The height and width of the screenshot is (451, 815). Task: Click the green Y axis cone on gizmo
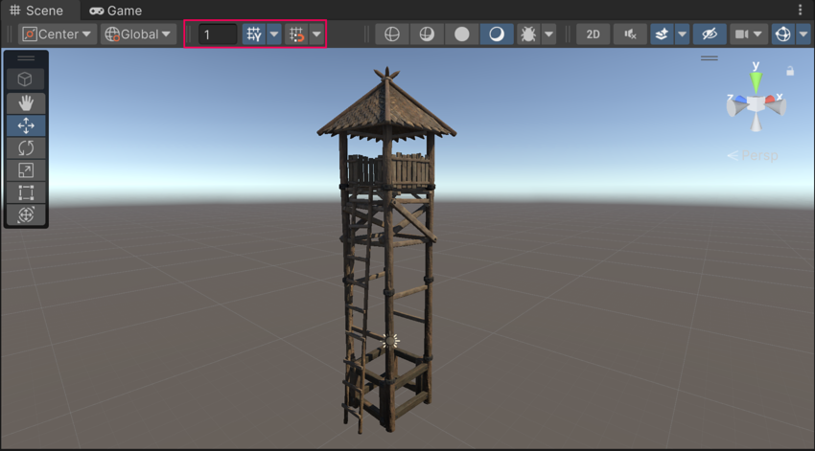(x=756, y=80)
